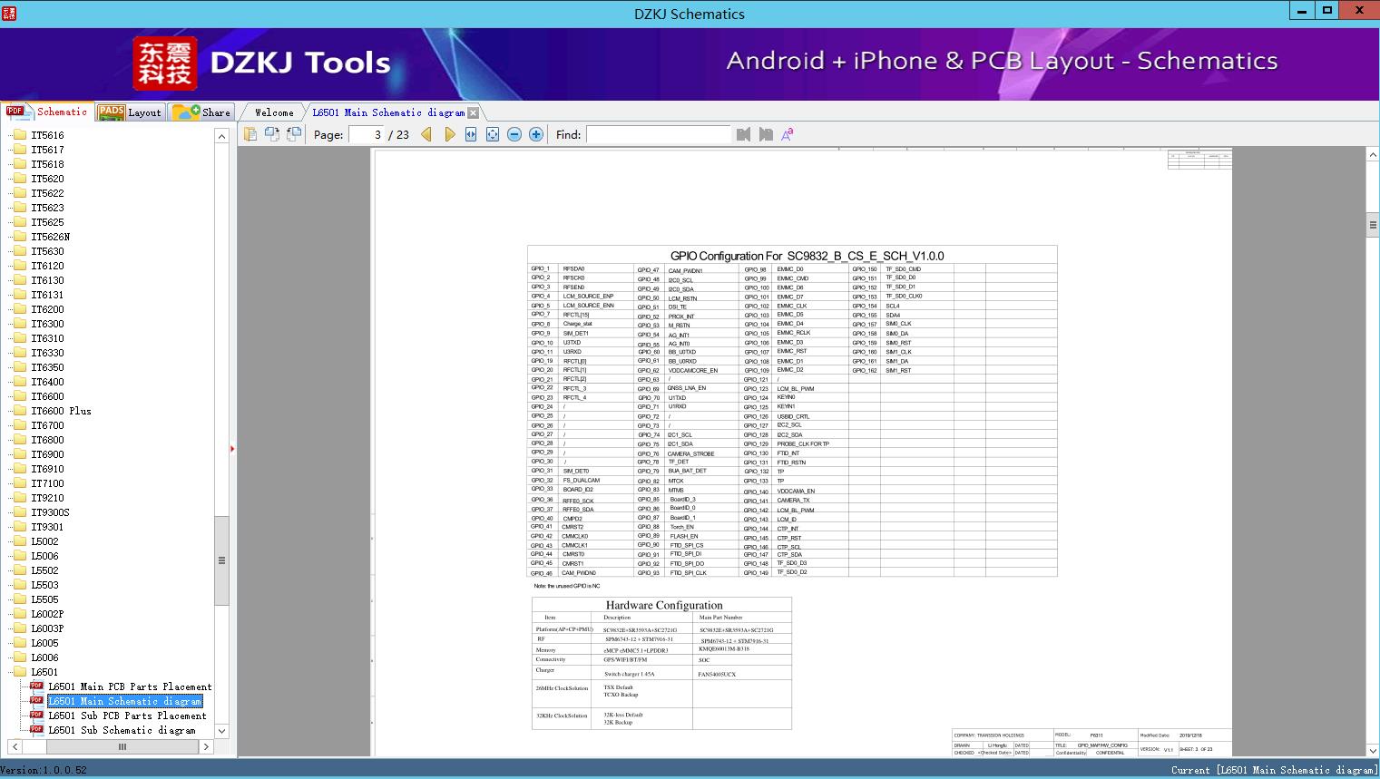Click the PDF icon of L6501 Sub Schematic
Screen dimensions: 1380x779
click(x=36, y=729)
